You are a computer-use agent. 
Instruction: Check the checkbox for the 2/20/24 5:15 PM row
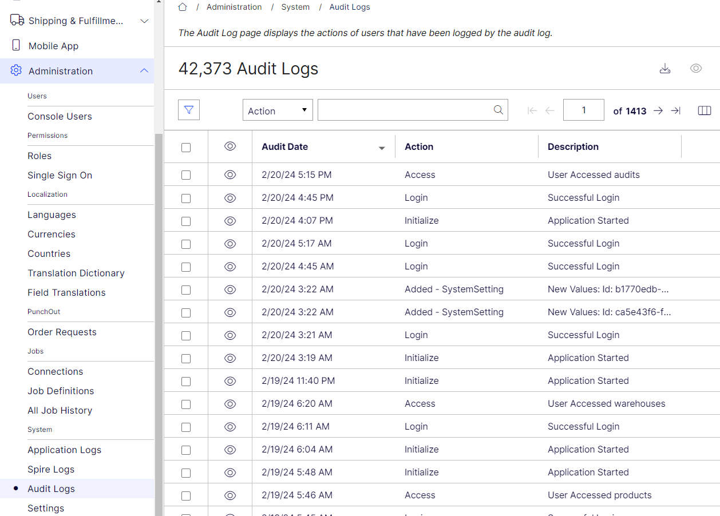pos(185,174)
